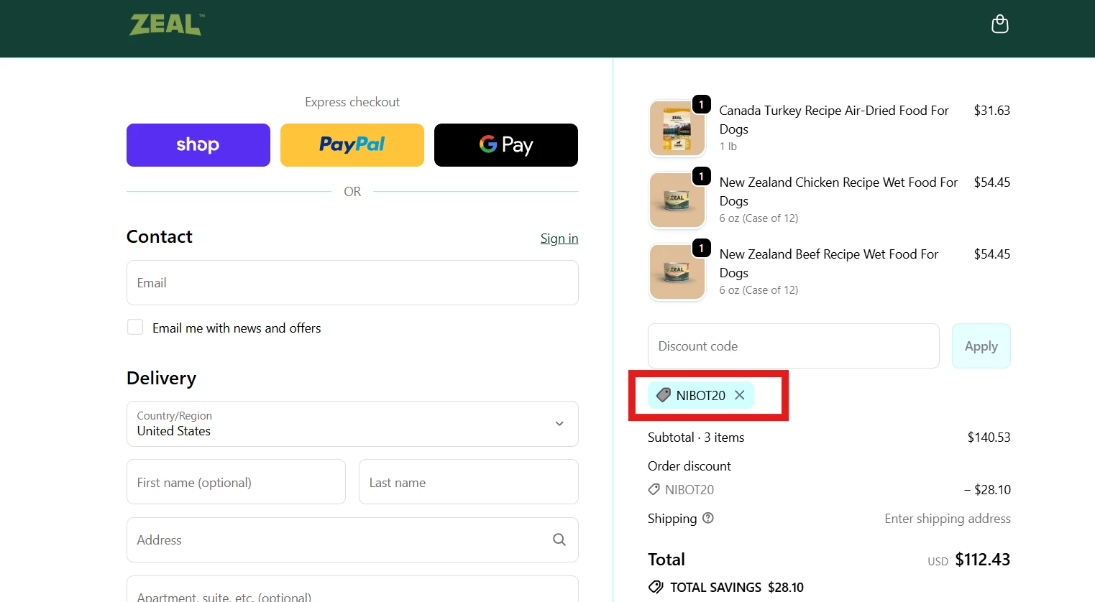Click the search icon in Address field
Image resolution: width=1095 pixels, height=602 pixels.
coord(559,540)
